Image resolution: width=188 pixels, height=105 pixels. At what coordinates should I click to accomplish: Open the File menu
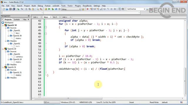[x=3, y=6]
